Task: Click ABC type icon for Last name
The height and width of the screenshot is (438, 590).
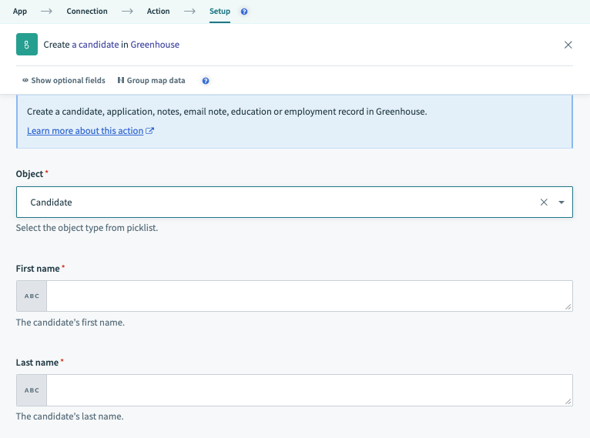Action: click(x=32, y=390)
